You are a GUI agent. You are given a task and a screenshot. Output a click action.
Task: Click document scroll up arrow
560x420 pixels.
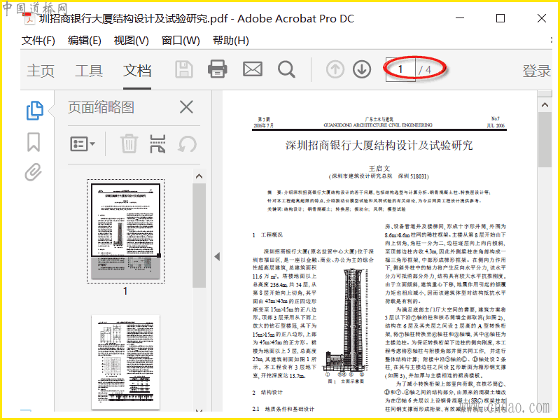pos(545,105)
